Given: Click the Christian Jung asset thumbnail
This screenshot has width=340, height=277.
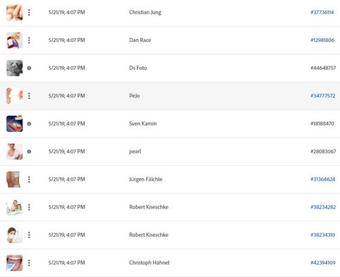Looking at the screenshot, I should point(14,12).
